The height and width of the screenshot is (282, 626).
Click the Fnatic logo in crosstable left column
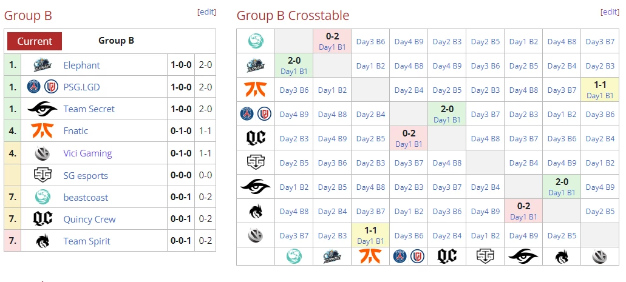tap(256, 89)
